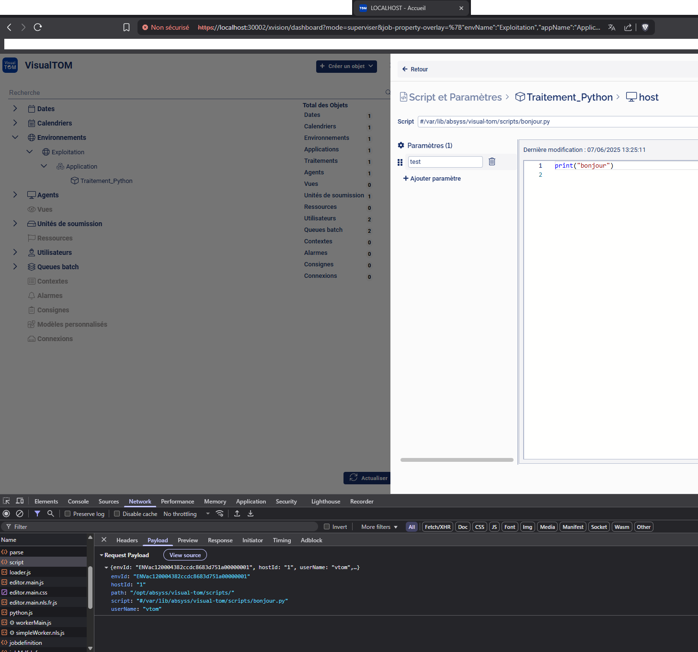Open the Créer un objet button
Viewport: 698px width, 652px height.
point(346,66)
